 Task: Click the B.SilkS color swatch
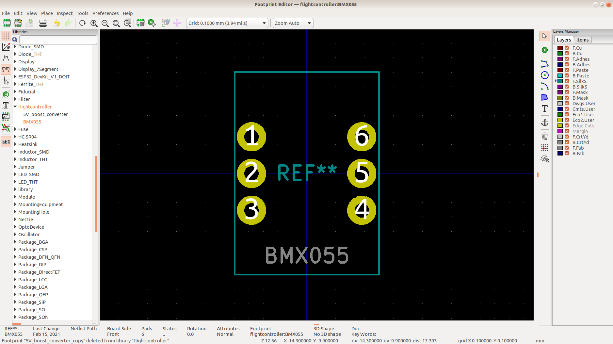(x=560, y=87)
